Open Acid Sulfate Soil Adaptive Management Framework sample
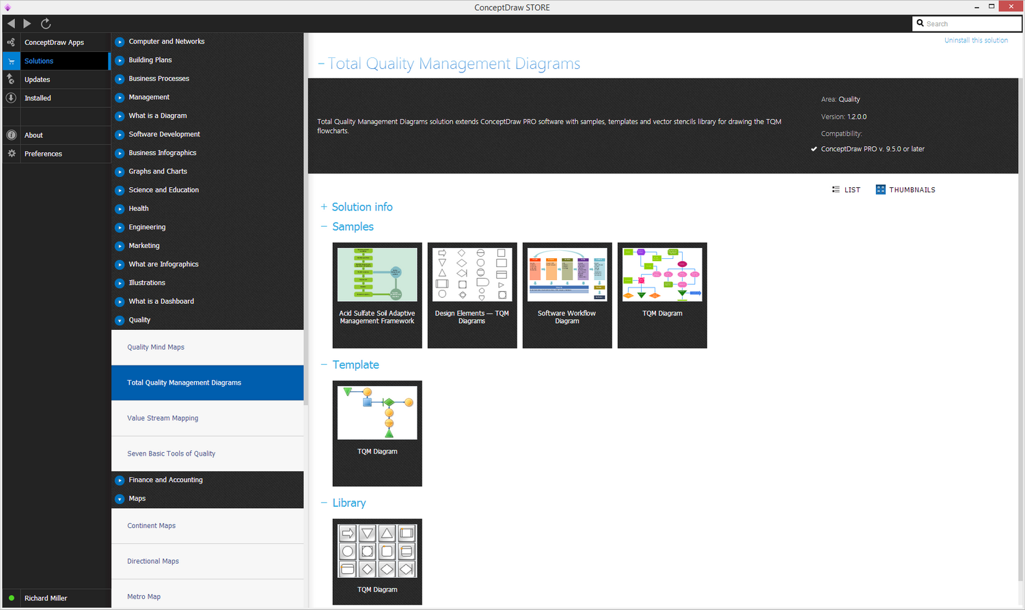 [x=377, y=295]
